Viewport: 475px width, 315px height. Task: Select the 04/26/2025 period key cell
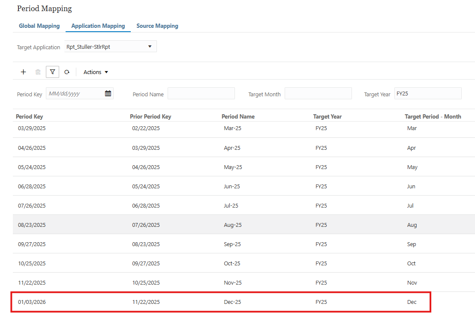(32, 148)
